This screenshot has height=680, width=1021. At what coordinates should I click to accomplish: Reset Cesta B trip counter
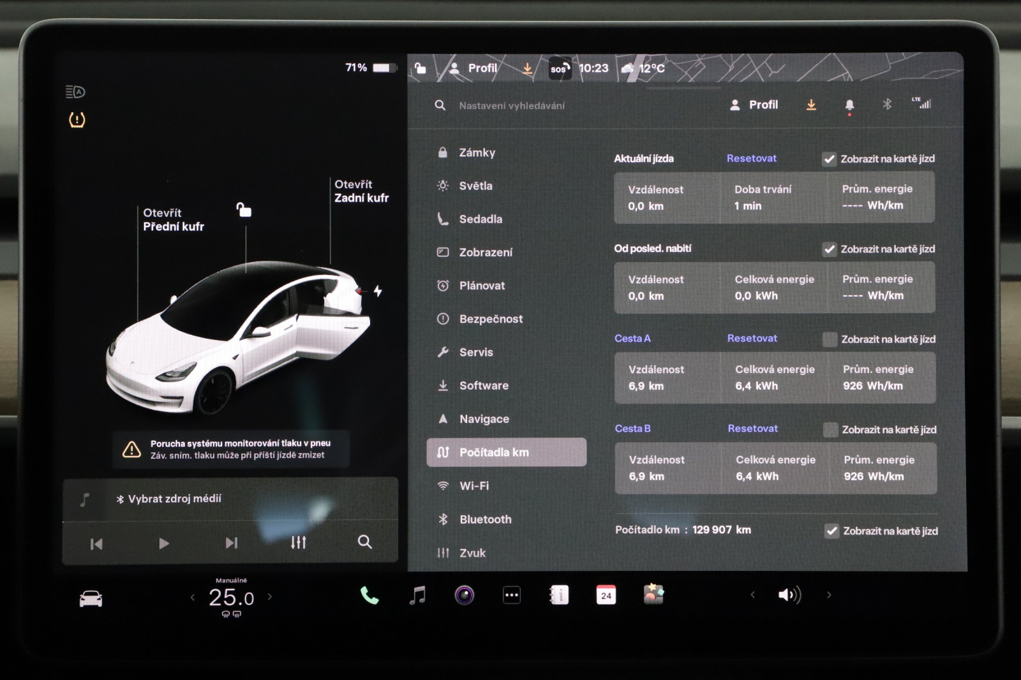(752, 429)
